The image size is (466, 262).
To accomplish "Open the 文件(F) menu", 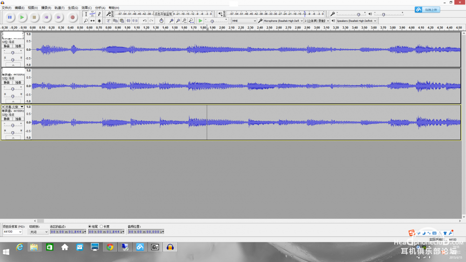I will point(7,8).
